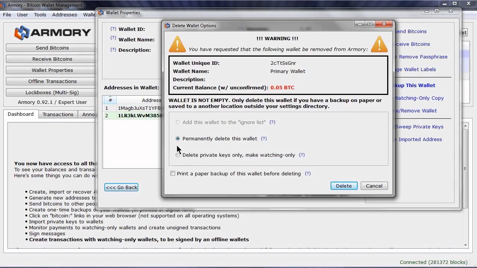The image size is (477, 268).
Task: Select 'Add this wallet to the ignore list'
Action: click(x=178, y=122)
